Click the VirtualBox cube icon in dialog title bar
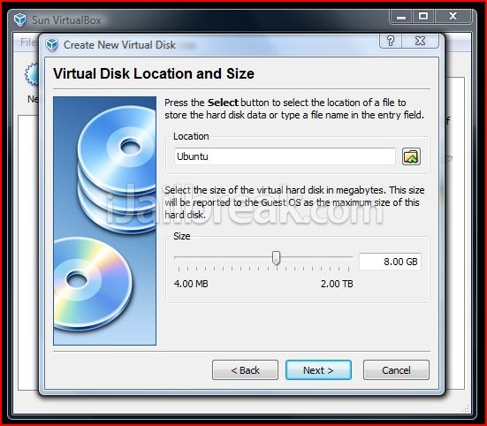487x426 pixels. coord(52,45)
